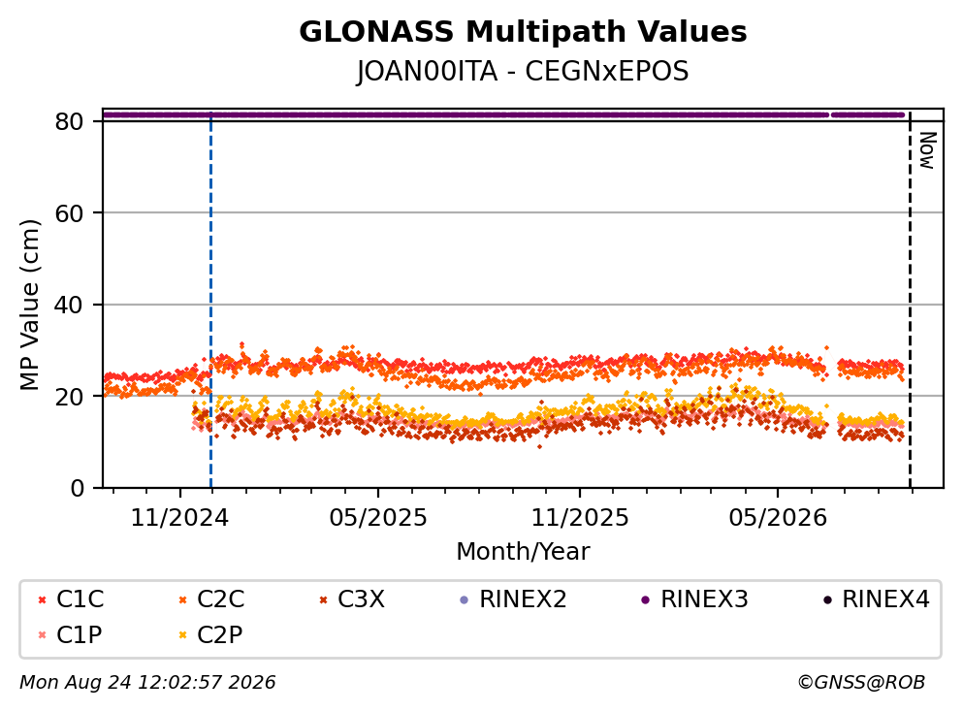Click the RINEX4 legend entry

tap(877, 599)
